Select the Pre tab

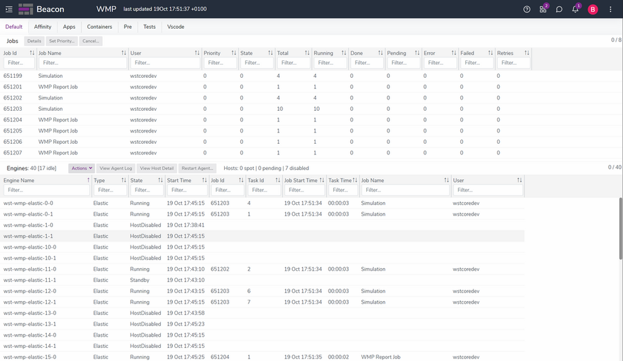tap(128, 27)
